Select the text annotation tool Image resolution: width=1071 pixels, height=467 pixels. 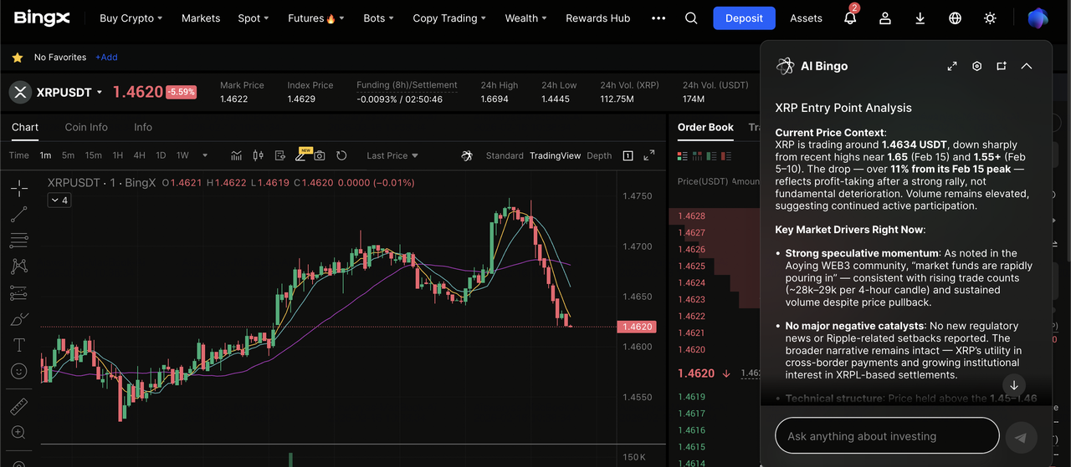click(18, 345)
